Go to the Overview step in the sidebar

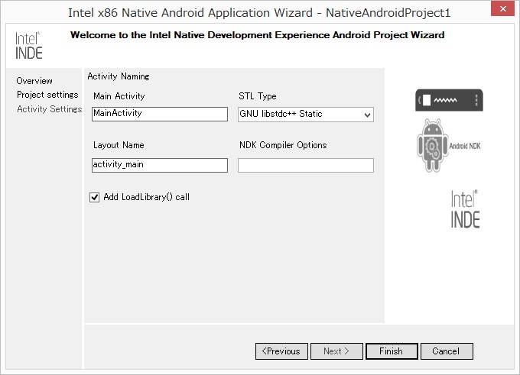(34, 81)
